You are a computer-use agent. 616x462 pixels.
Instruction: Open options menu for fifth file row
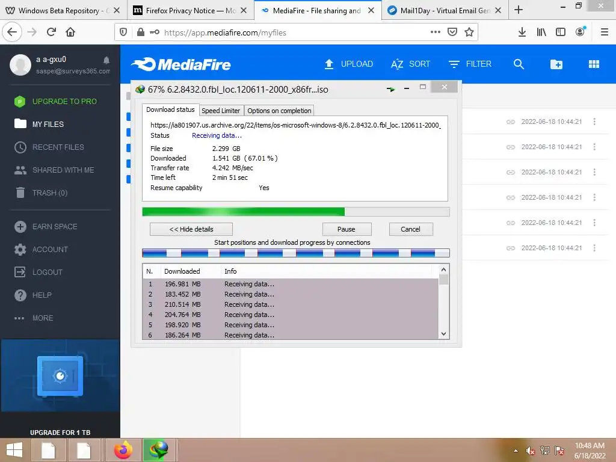[x=594, y=223]
